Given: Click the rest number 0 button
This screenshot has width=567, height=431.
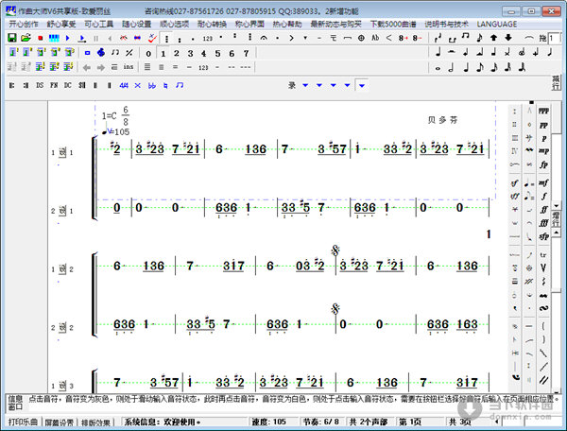Looking at the screenshot, I should point(148,53).
